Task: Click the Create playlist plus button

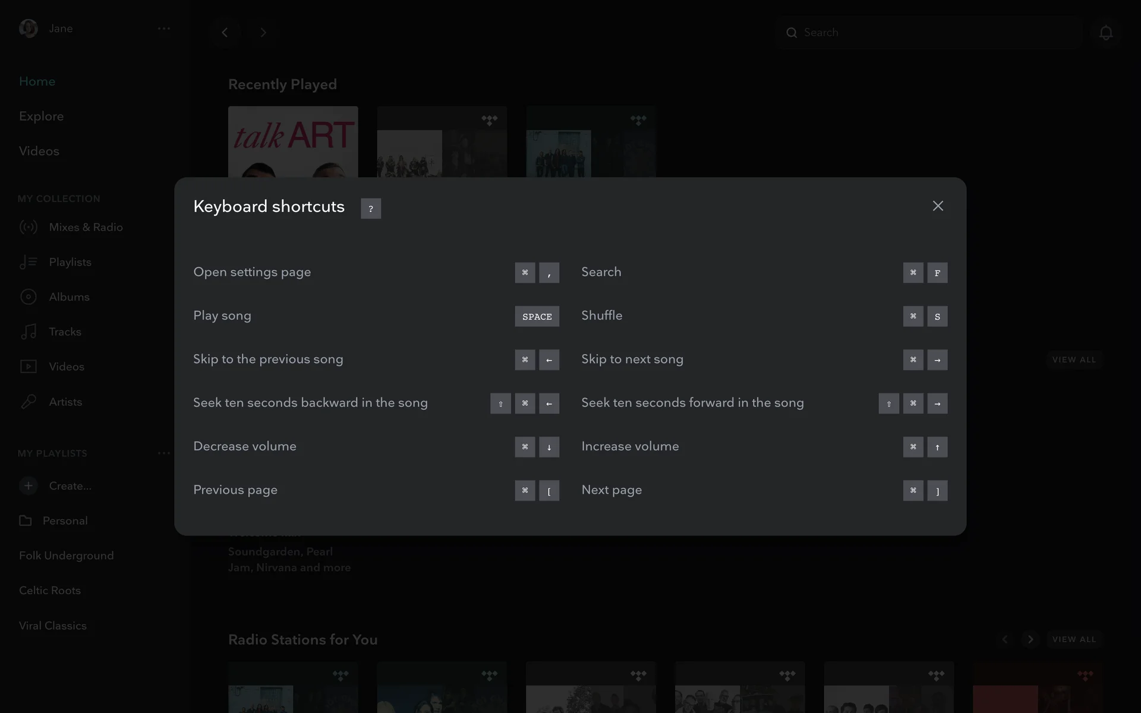Action: coord(28,485)
